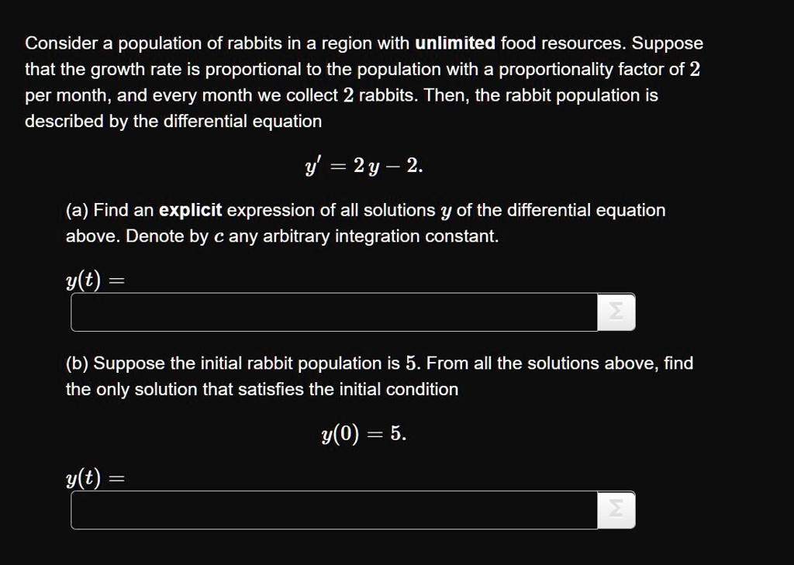Click the initial condition y(0) = 5 text

click(363, 434)
